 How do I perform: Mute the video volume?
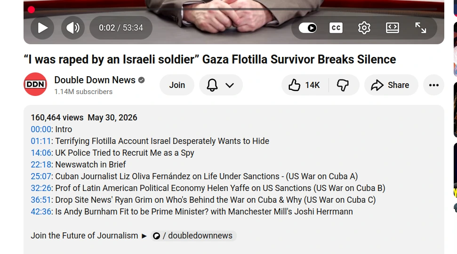[x=73, y=28]
